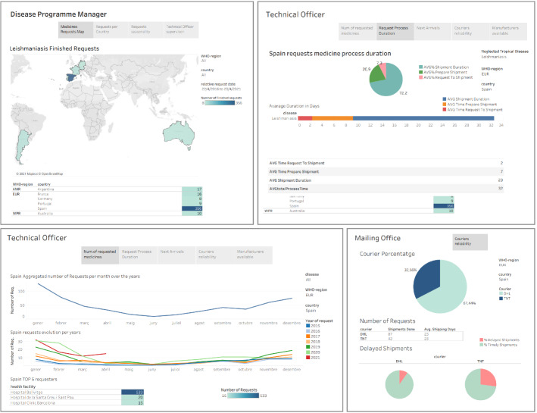Select highlighted Num of requested medicines tab
The width and height of the screenshot is (537, 413).
100,255
